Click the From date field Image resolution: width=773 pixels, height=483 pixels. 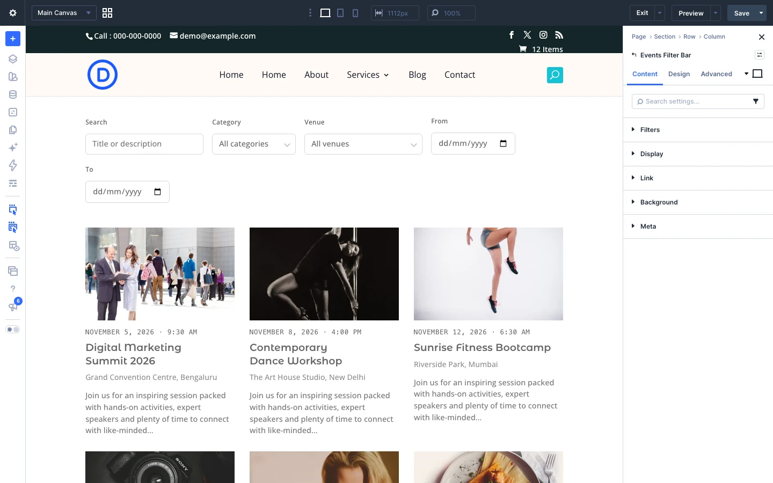click(x=473, y=143)
